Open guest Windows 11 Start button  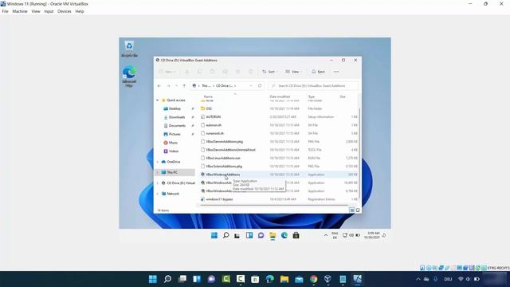[214, 235]
